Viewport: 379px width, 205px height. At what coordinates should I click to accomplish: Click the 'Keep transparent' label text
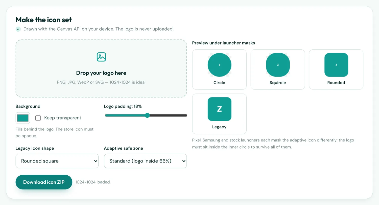point(63,118)
